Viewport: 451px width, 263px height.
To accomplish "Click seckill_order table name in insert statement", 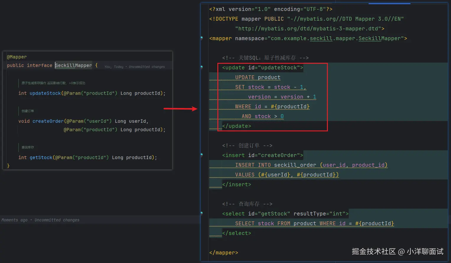I will [295, 165].
